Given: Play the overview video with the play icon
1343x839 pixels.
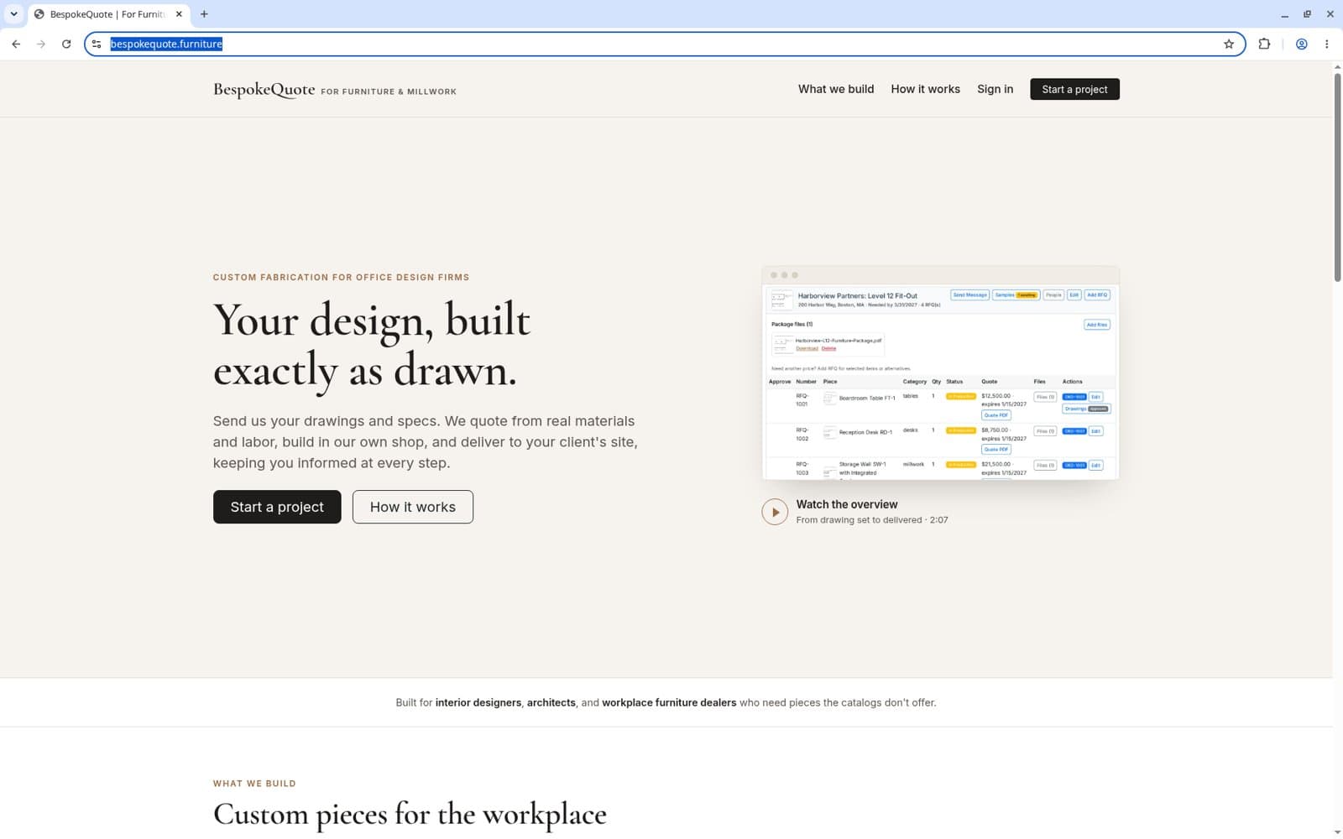Looking at the screenshot, I should (775, 512).
